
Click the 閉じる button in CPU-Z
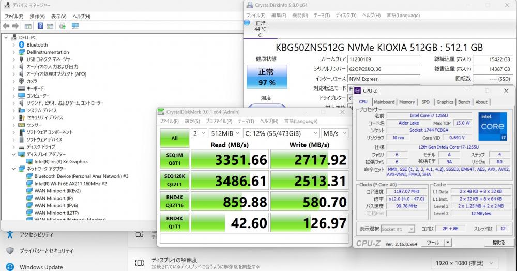pos(499,243)
